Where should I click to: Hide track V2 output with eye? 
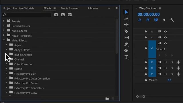coord(166,37)
